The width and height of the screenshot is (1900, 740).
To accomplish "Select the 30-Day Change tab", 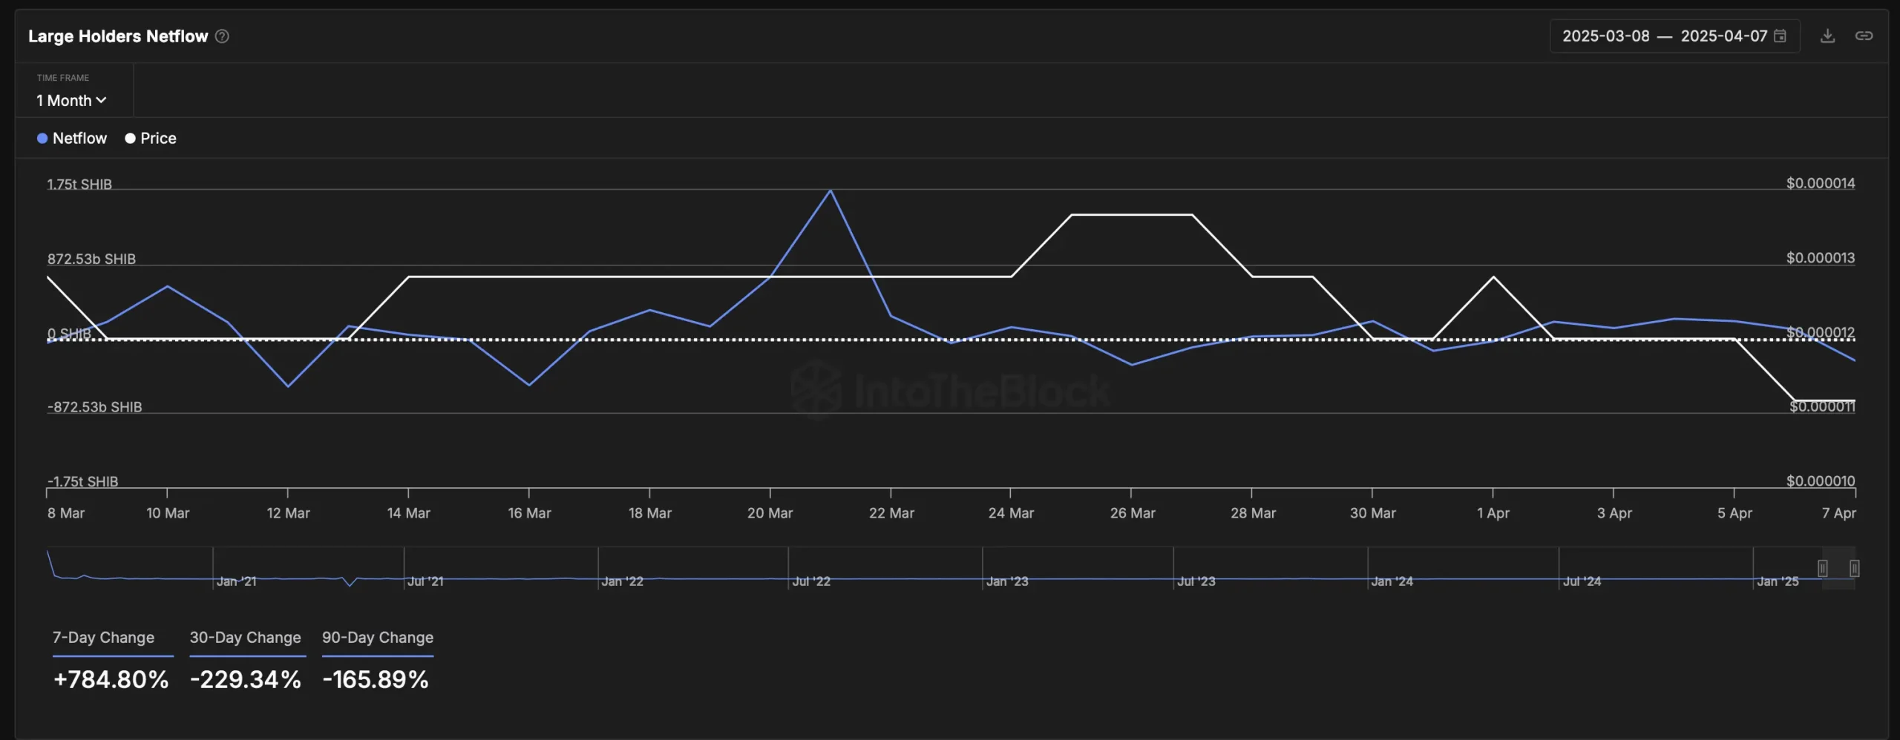I will tap(246, 638).
